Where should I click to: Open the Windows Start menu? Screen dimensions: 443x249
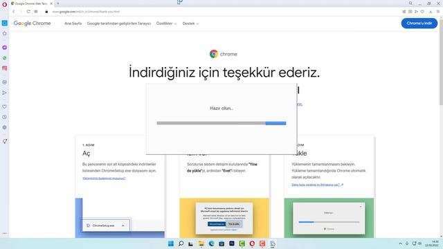click(x=171, y=243)
